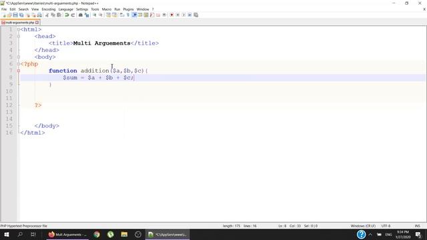
Task: Open User Defined Language toolbar icon
Action: (140, 15)
